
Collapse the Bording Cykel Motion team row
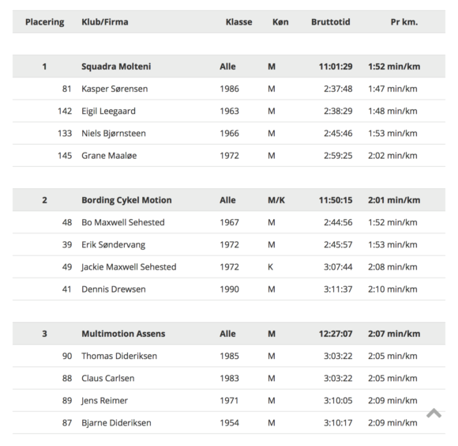pos(229,200)
